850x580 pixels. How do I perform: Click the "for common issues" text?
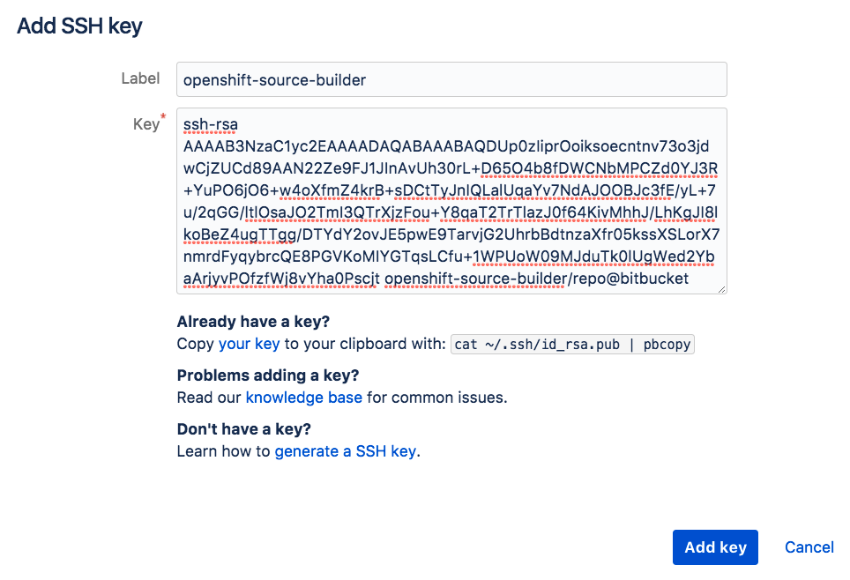pos(437,398)
